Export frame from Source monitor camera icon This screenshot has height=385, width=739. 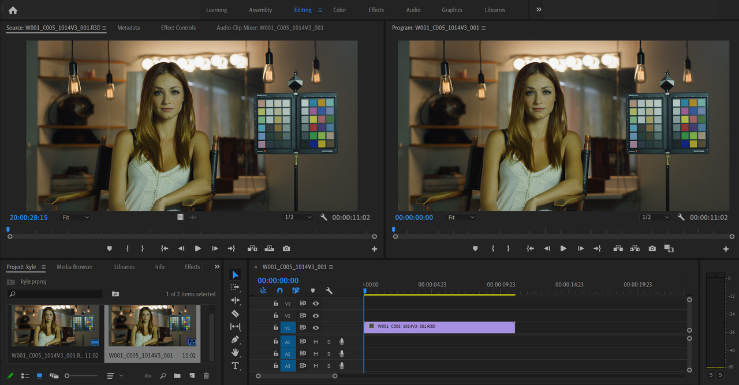click(286, 248)
